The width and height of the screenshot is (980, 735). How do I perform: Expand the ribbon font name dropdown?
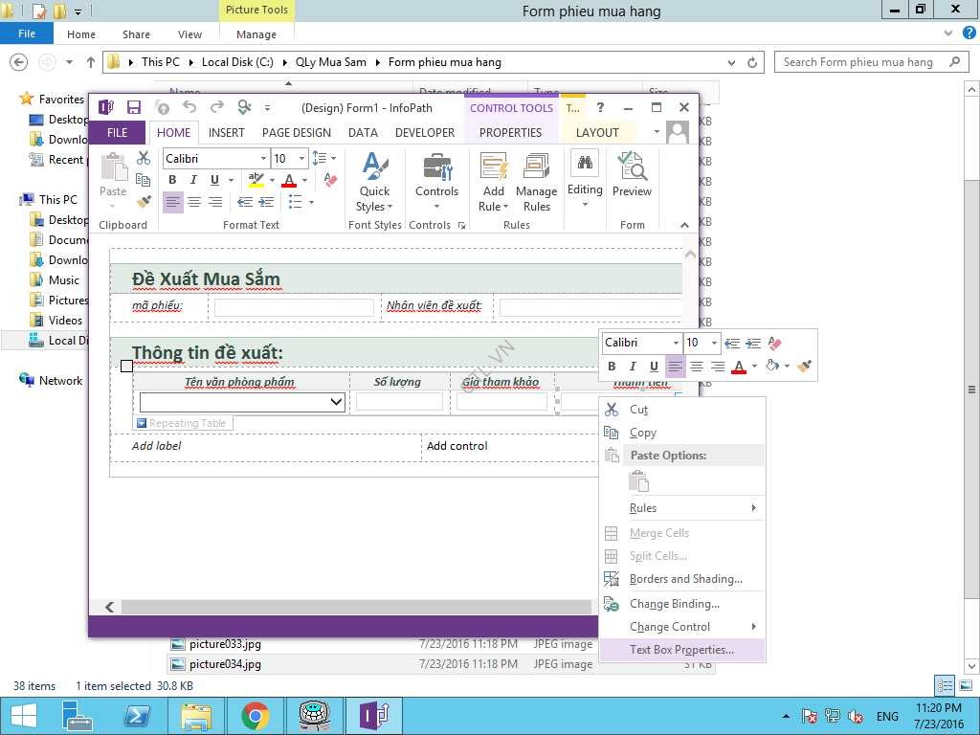click(263, 159)
